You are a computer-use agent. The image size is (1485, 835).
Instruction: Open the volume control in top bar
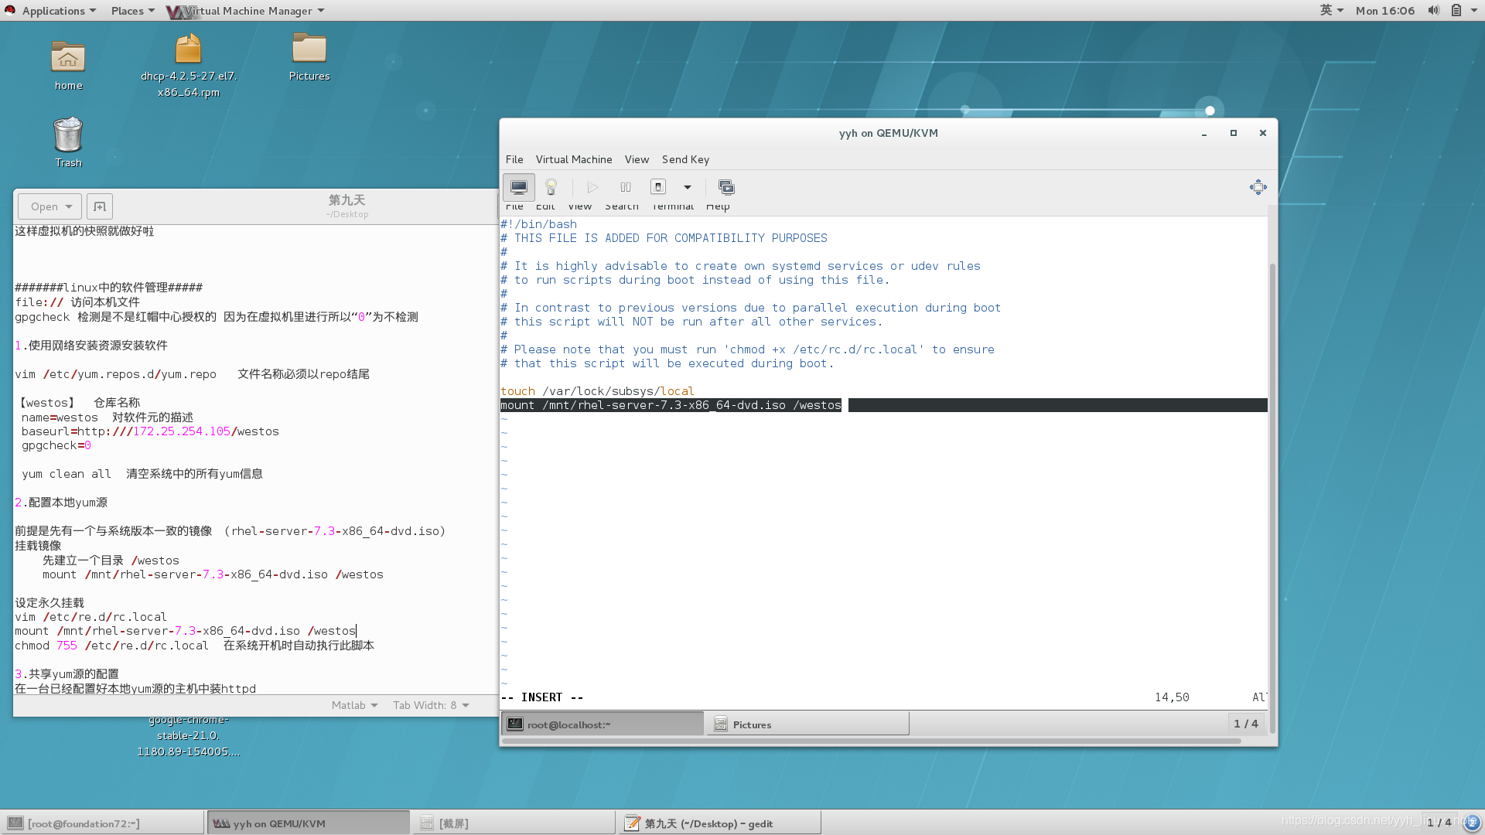click(x=1433, y=10)
